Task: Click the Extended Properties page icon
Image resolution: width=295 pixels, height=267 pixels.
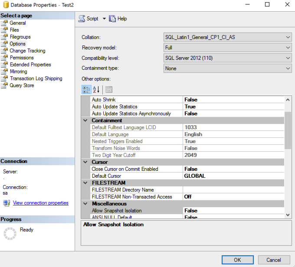Action: [4, 65]
